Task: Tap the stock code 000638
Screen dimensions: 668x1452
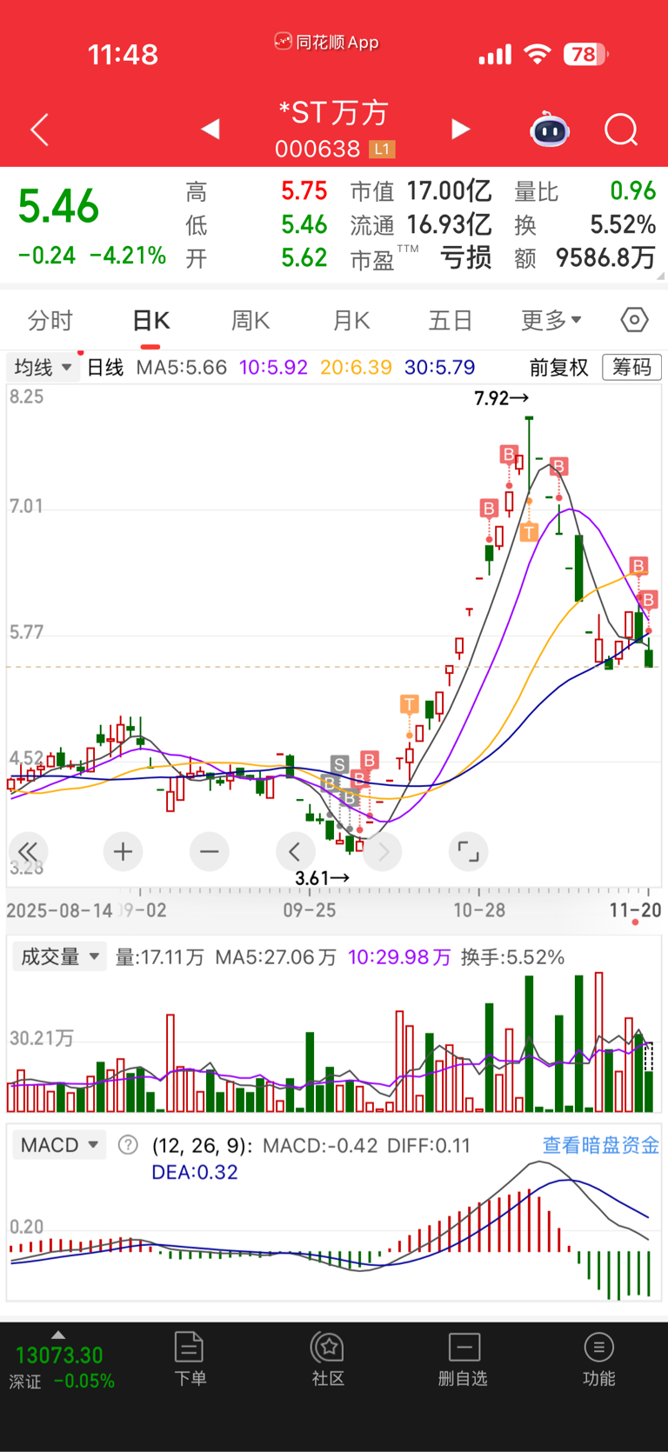Action: (x=317, y=149)
